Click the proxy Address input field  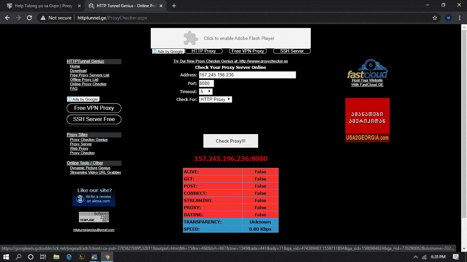tap(248, 75)
